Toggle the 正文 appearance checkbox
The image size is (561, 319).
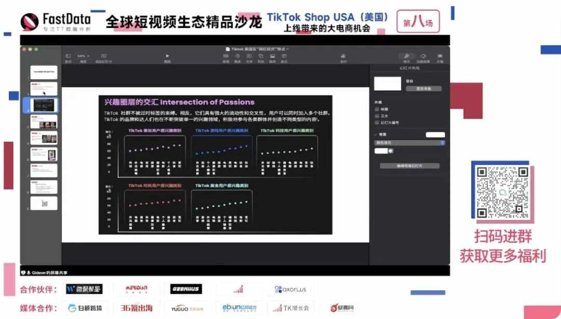click(x=377, y=116)
